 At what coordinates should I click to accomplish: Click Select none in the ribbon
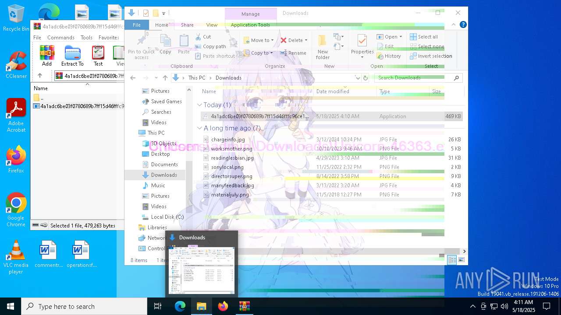point(427,46)
